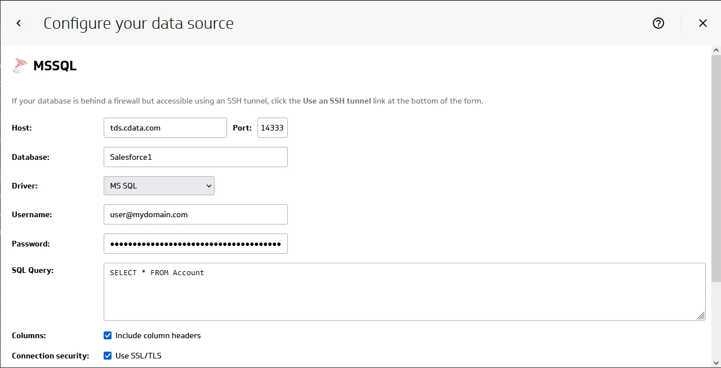Click the vertical scrollbar thumb

[715, 169]
